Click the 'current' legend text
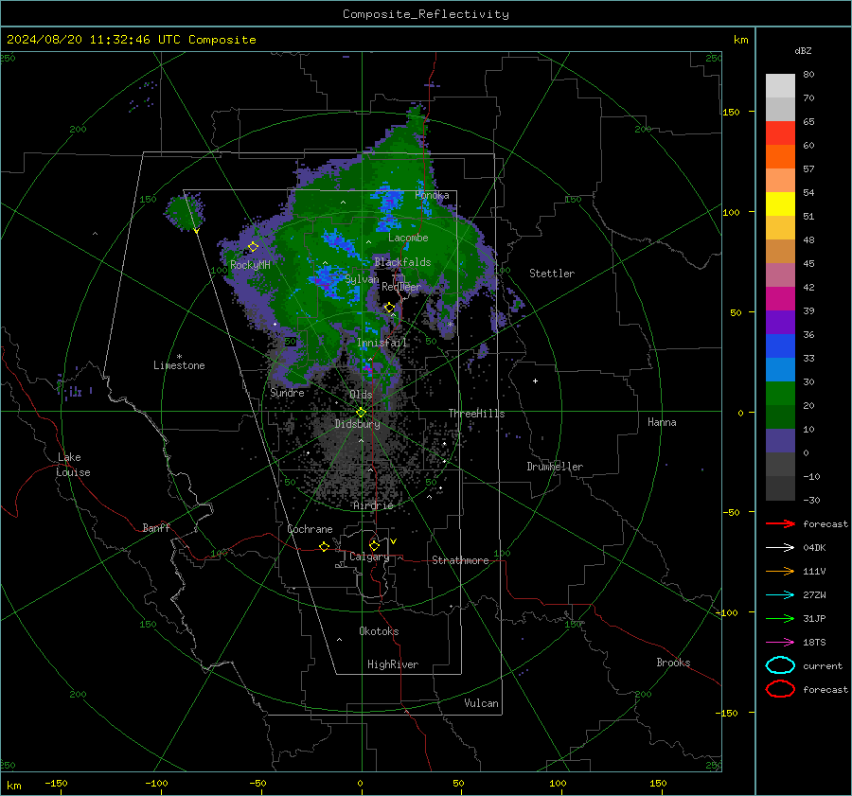Image resolution: width=852 pixels, height=796 pixels. (823, 665)
